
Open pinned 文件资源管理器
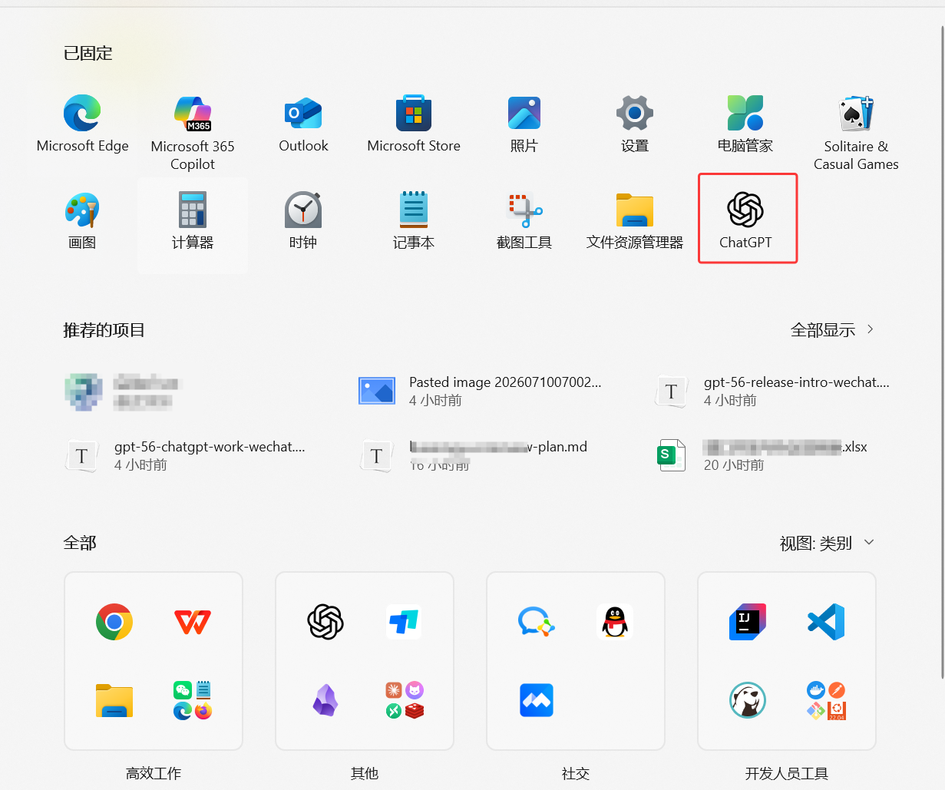[x=635, y=221]
